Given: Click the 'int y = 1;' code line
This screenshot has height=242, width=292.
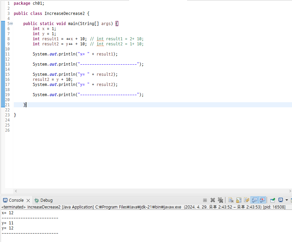Looking at the screenshot, I should tap(44, 34).
